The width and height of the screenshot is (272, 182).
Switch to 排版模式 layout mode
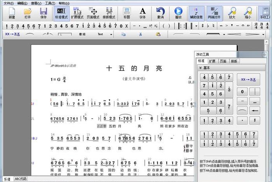pyautogui.click(x=109, y=13)
